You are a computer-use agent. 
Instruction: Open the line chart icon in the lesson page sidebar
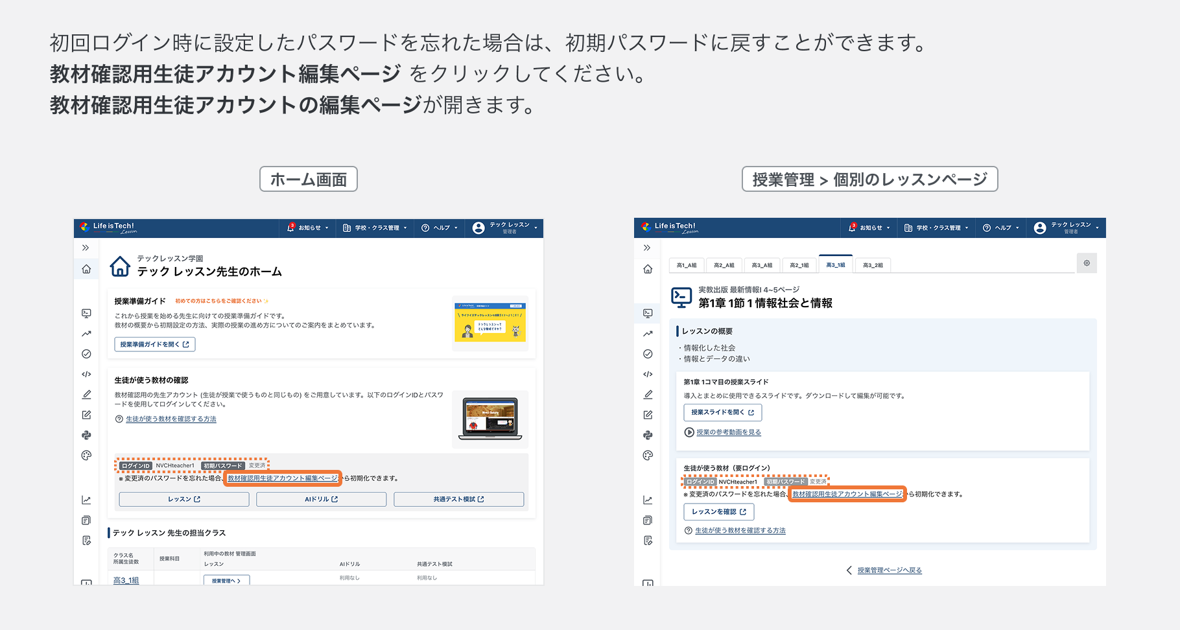click(x=648, y=500)
